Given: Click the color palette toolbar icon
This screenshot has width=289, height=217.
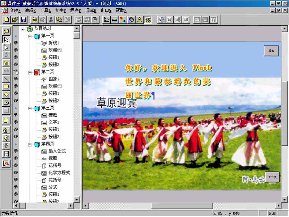Looking at the screenshot, I should pos(123,20).
